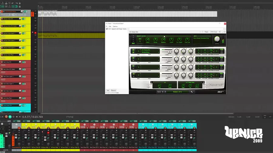Image resolution: width=273 pixels, height=153 pixels.
Task: Open part C empty patch selector
Action: coord(150,67)
